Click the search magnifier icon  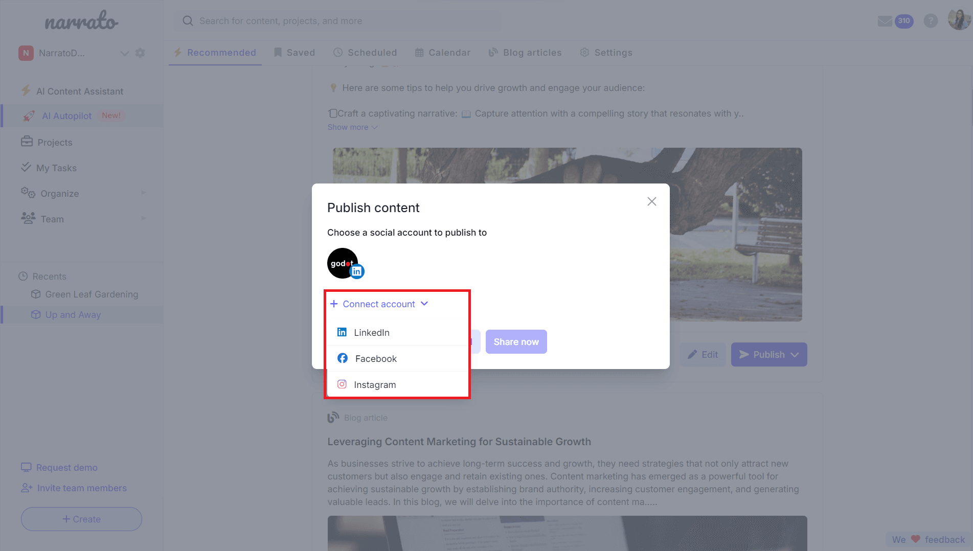(188, 21)
